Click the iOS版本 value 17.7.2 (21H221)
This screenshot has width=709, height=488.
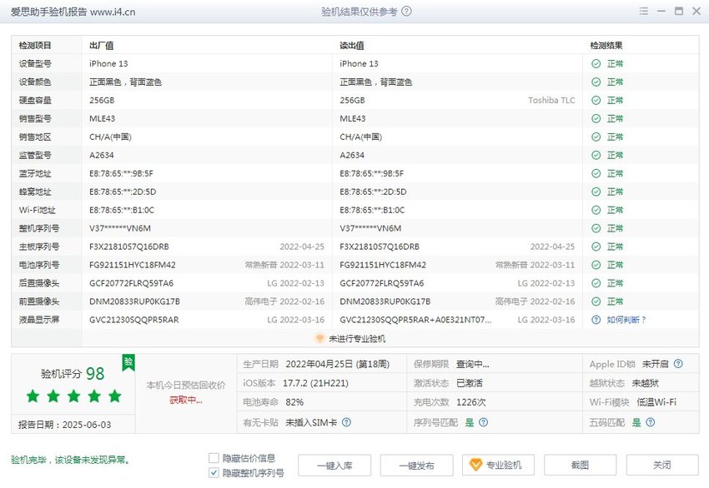tap(315, 383)
